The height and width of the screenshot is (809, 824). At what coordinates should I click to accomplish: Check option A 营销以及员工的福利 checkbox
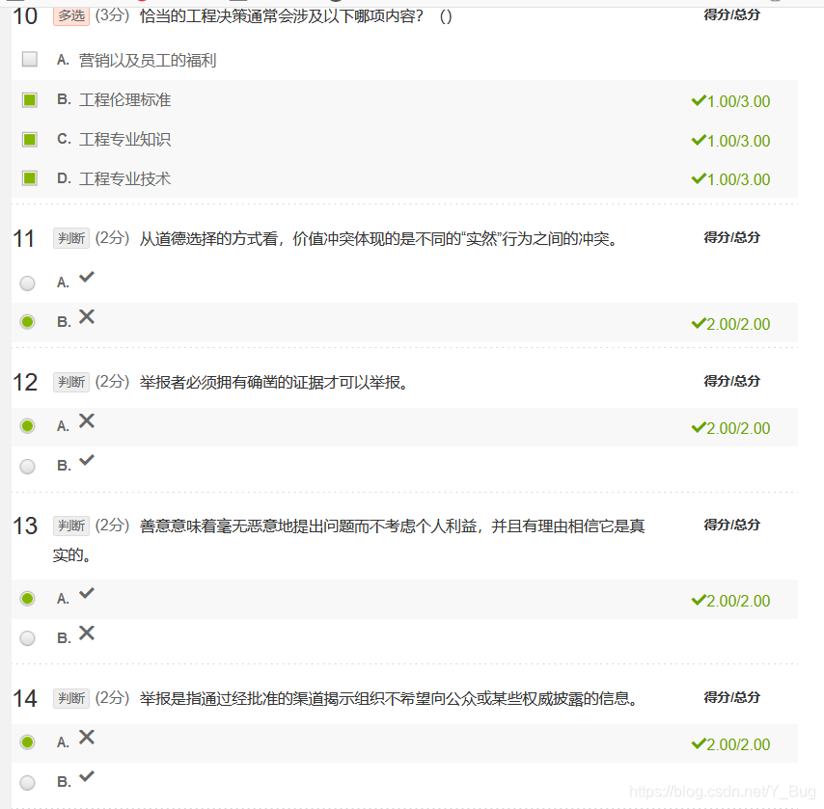point(29,60)
